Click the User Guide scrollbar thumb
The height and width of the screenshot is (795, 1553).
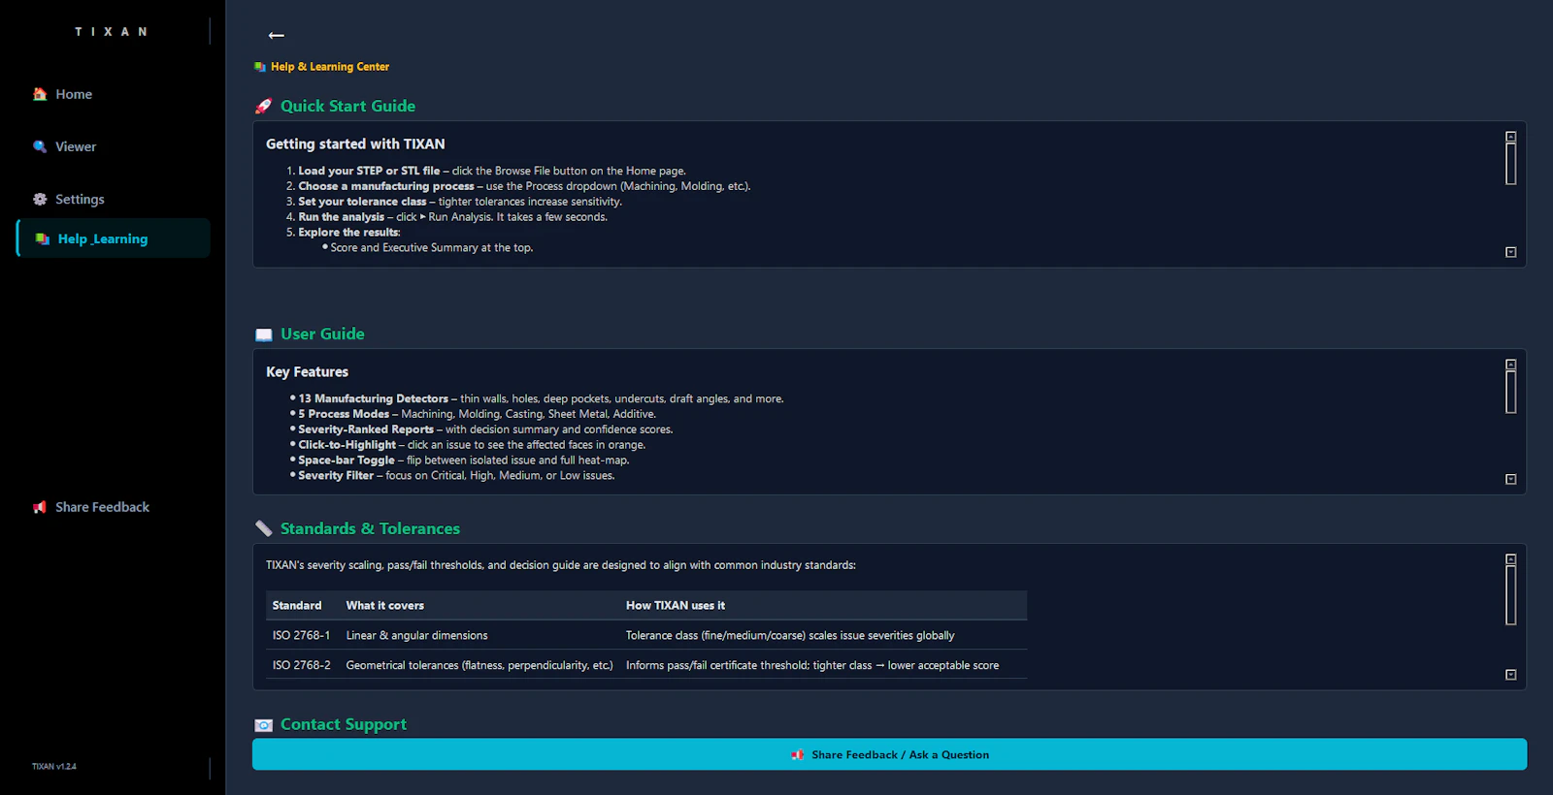point(1510,392)
